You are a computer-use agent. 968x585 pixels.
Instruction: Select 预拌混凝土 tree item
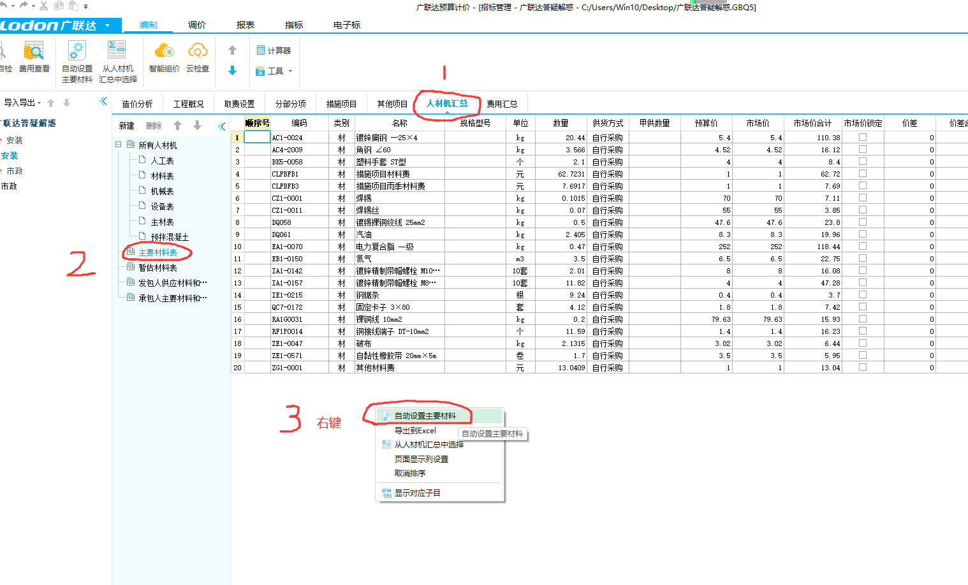pyautogui.click(x=170, y=236)
